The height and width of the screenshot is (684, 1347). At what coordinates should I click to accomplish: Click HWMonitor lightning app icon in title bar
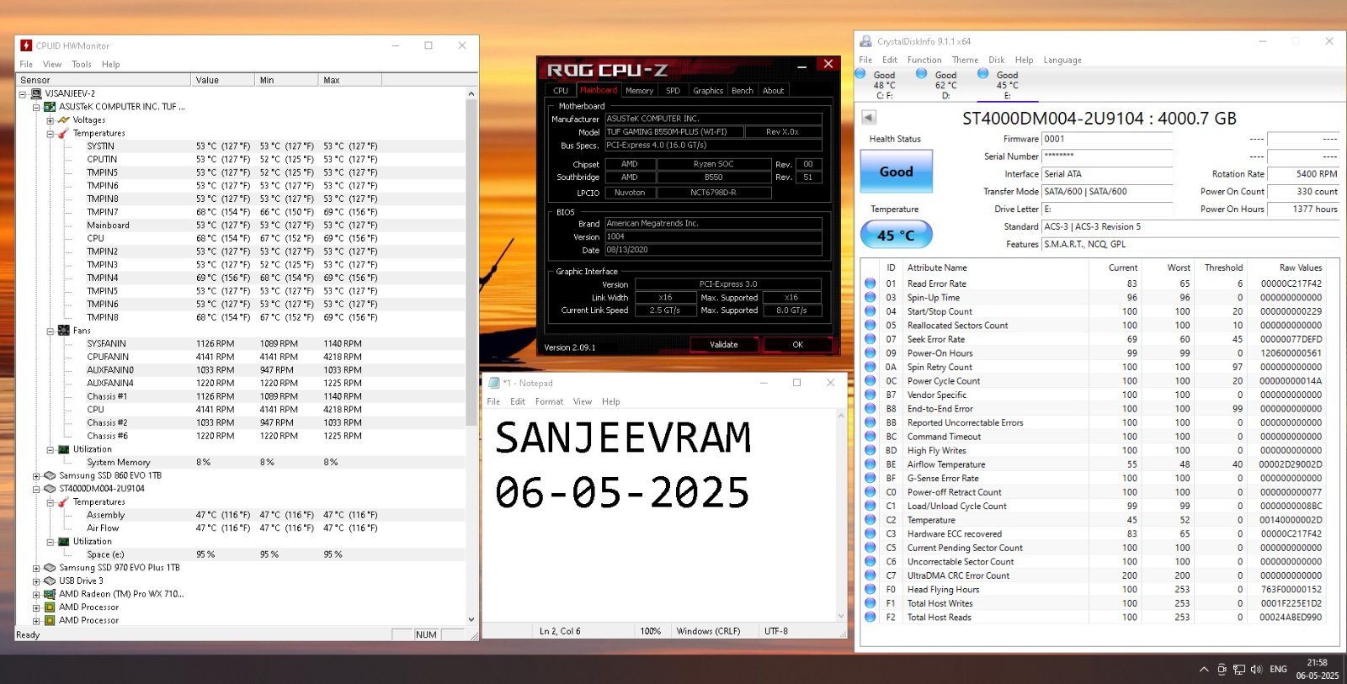tap(26, 45)
